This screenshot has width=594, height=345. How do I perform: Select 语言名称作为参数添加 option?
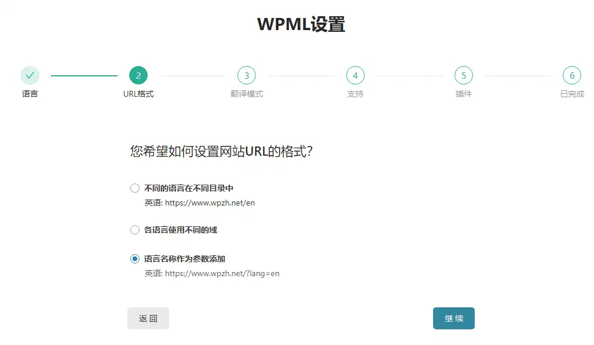click(135, 259)
